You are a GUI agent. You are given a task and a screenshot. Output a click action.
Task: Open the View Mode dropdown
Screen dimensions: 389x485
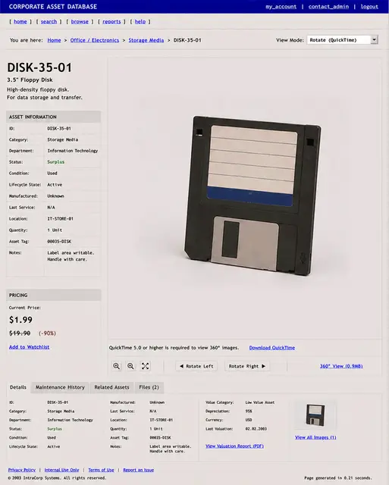coord(342,40)
